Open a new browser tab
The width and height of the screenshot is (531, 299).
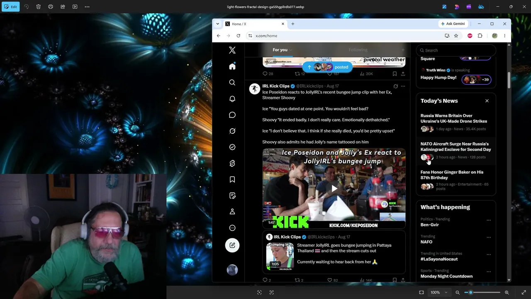[x=293, y=24]
